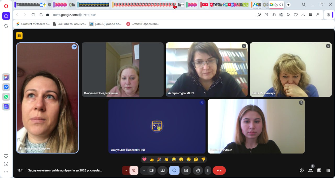The height and width of the screenshot is (178, 335).
Task: Show the participants list
Action: (310, 170)
